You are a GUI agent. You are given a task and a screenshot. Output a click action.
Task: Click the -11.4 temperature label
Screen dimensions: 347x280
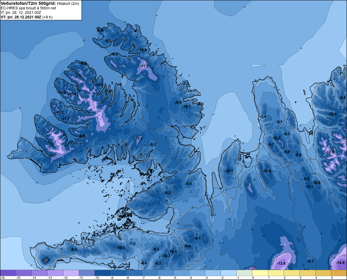tap(73, 94)
